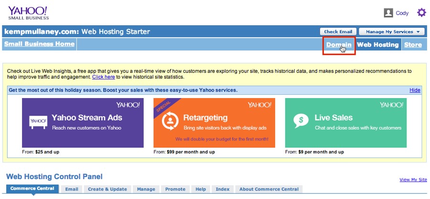Click the From: $99 per month price text
The height and width of the screenshot is (199, 430).
[x=184, y=152]
